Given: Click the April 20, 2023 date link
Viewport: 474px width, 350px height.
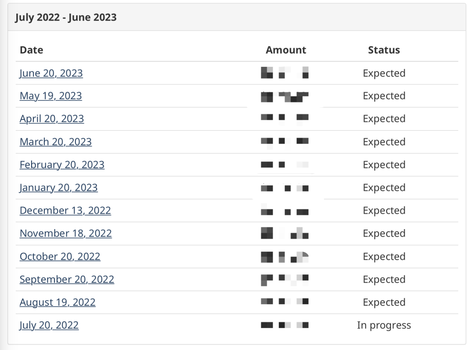Looking at the screenshot, I should pyautogui.click(x=52, y=119).
